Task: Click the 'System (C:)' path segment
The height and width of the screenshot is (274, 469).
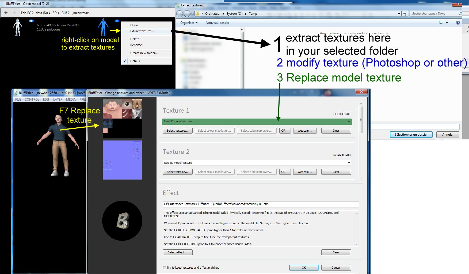Action: [234, 14]
